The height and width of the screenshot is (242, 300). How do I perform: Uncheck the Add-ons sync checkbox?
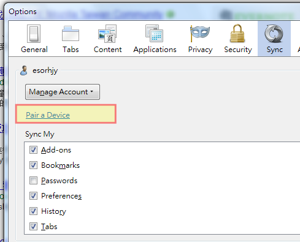(x=33, y=149)
